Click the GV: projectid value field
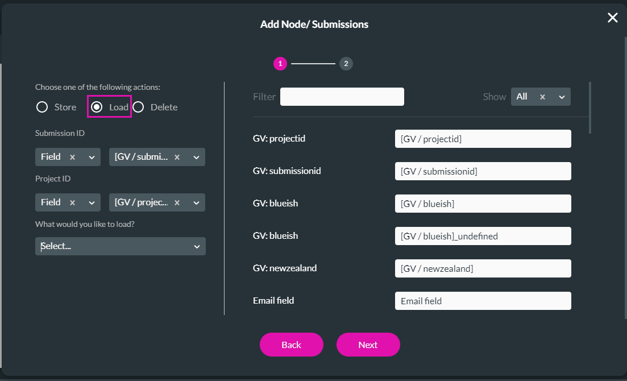The height and width of the screenshot is (381, 627). point(483,138)
